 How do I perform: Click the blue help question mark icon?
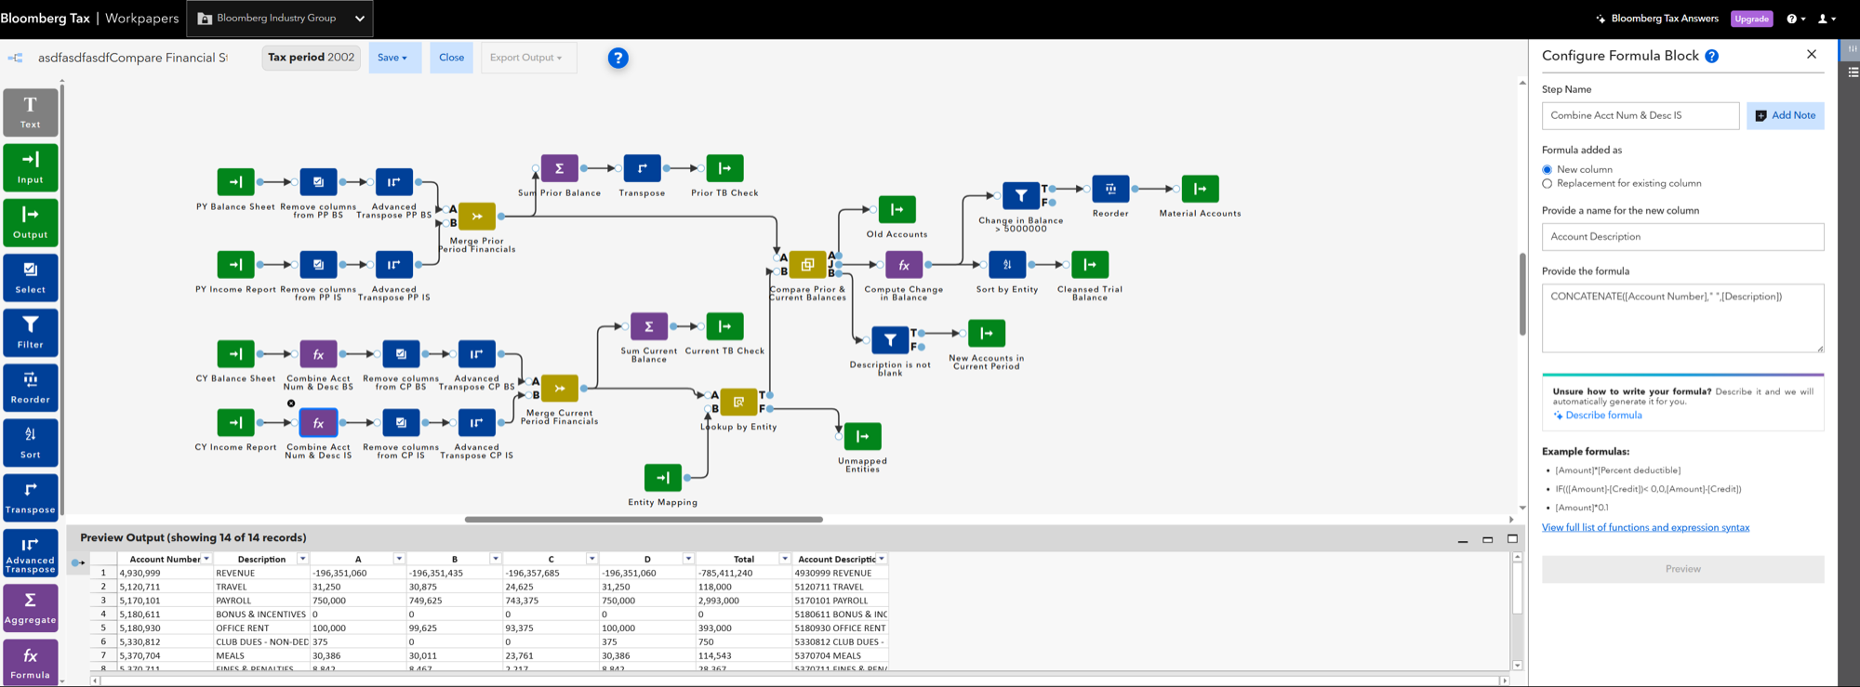click(x=618, y=58)
